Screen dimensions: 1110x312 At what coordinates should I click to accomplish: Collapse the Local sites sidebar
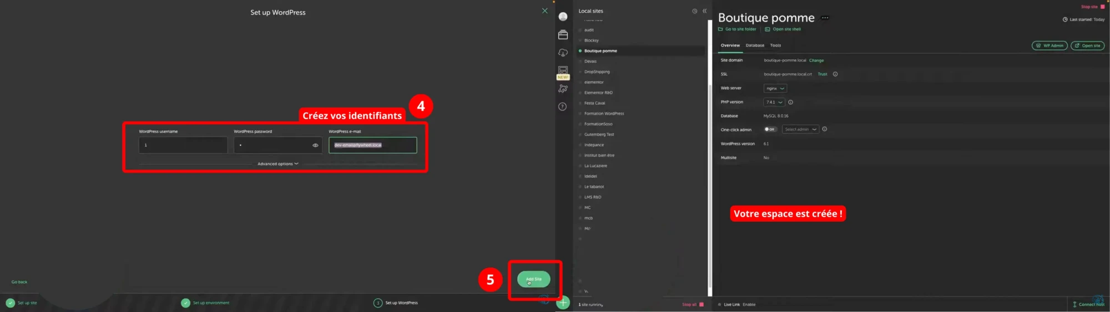(704, 11)
